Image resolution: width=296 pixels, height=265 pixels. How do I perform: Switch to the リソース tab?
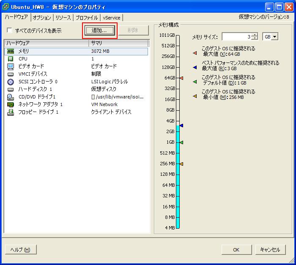pyautogui.click(x=63, y=18)
